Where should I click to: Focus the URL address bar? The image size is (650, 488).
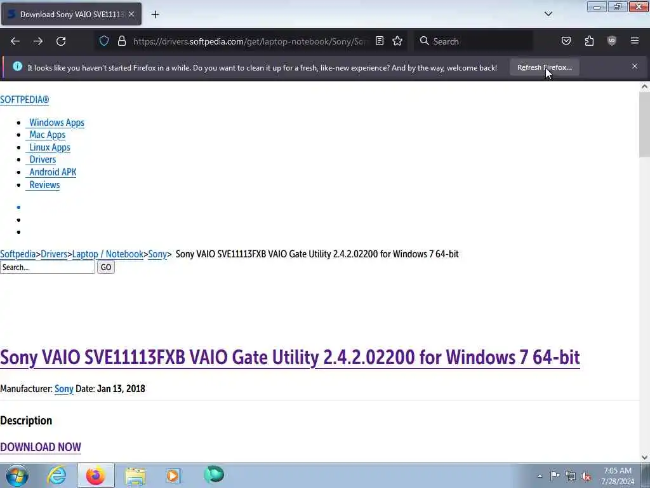(249, 41)
